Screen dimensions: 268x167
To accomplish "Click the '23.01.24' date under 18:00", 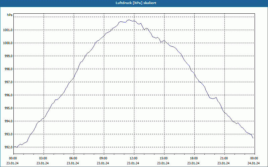I will (x=193, y=163).
